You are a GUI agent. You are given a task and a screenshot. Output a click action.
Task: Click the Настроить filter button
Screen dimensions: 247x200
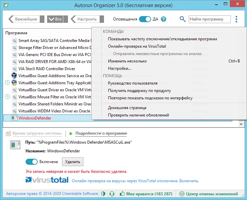(x=87, y=19)
